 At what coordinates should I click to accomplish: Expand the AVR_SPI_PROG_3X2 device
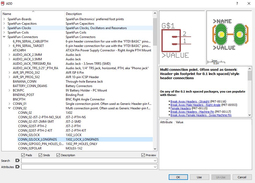pos(9,73)
